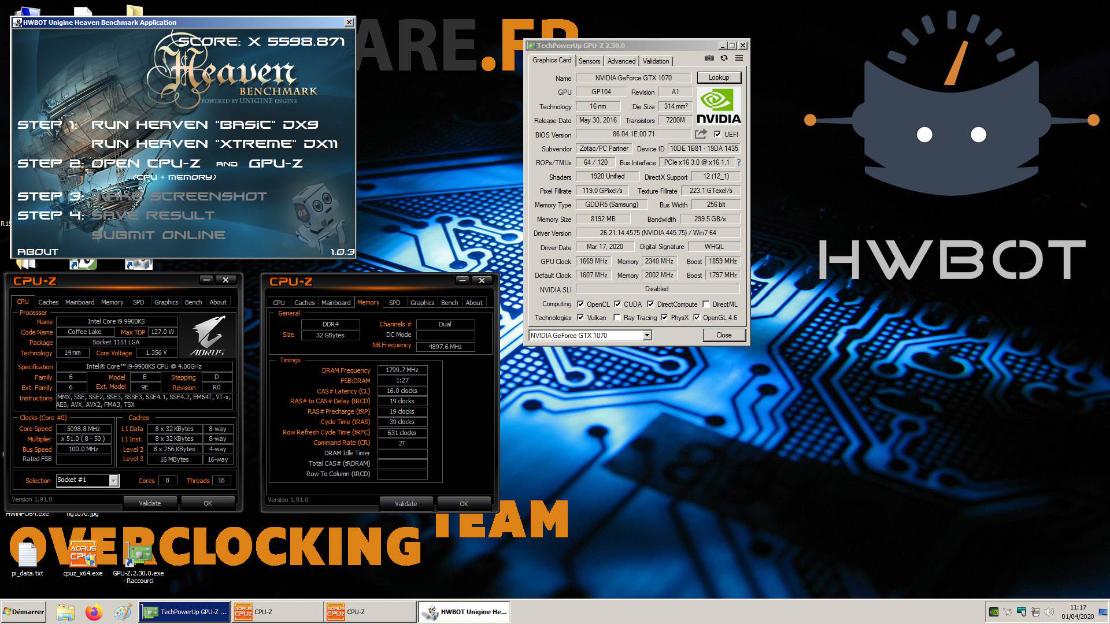This screenshot has height=624, width=1110.
Task: Click the GPU-Z title bar app icon
Action: point(531,46)
